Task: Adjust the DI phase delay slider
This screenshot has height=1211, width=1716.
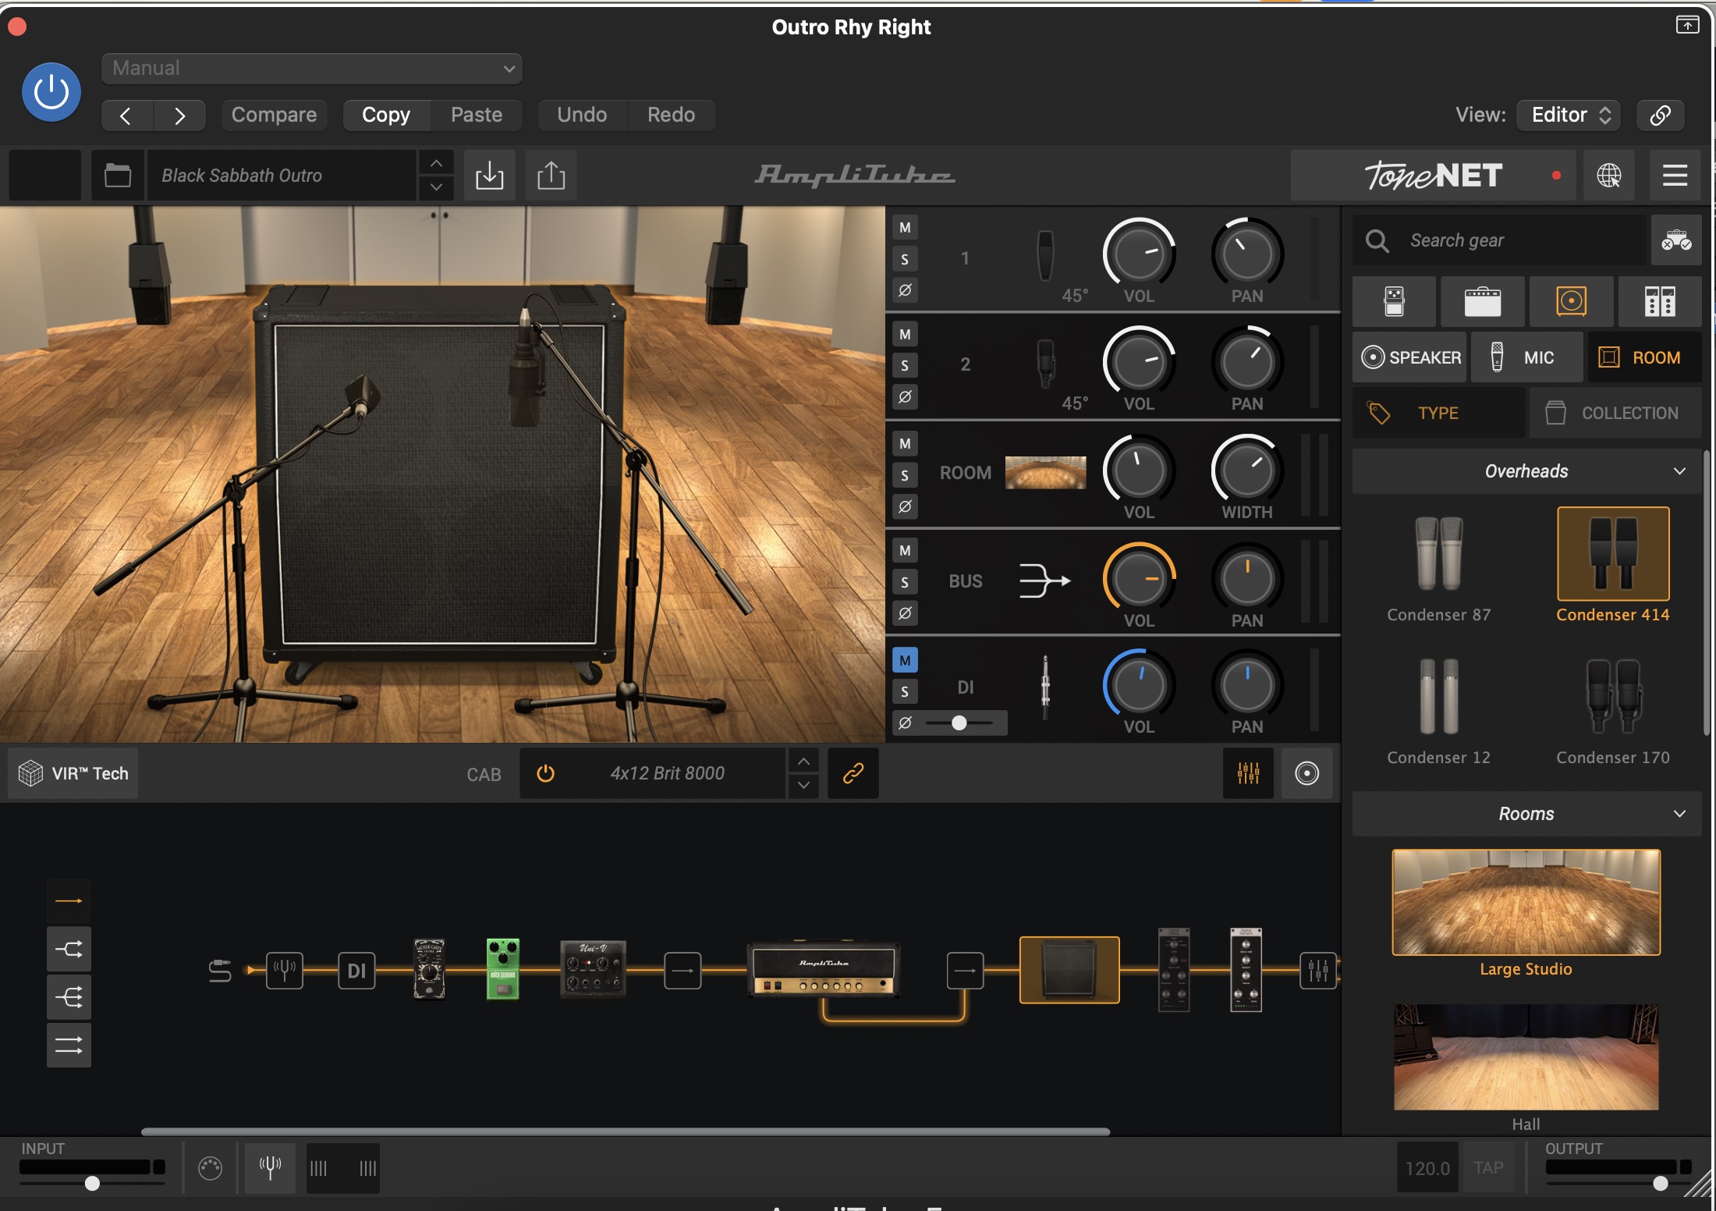Action: coord(959,723)
